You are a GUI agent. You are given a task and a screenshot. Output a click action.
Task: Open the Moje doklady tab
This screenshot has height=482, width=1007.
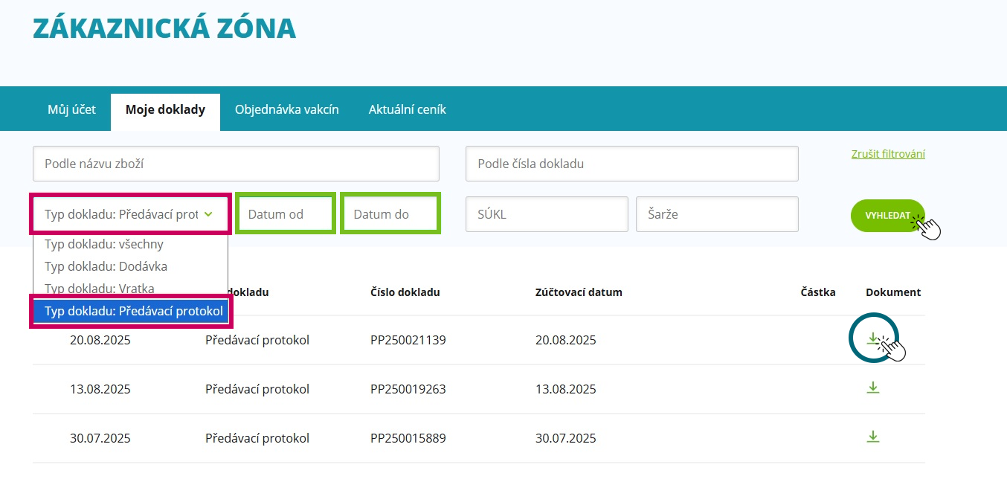[x=165, y=109]
